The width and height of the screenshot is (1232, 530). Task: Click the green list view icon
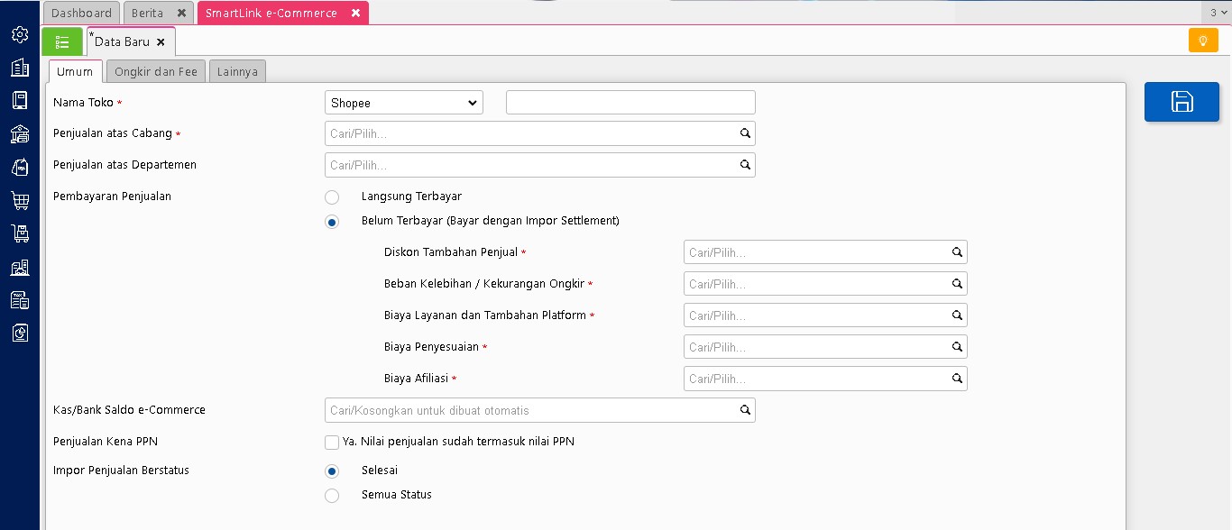pyautogui.click(x=62, y=41)
